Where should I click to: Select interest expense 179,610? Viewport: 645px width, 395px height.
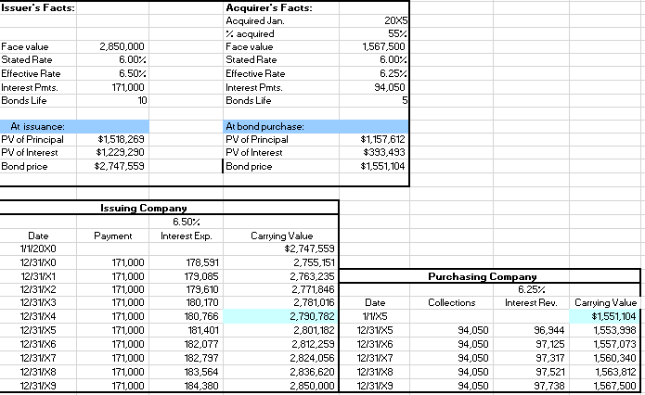click(x=202, y=290)
